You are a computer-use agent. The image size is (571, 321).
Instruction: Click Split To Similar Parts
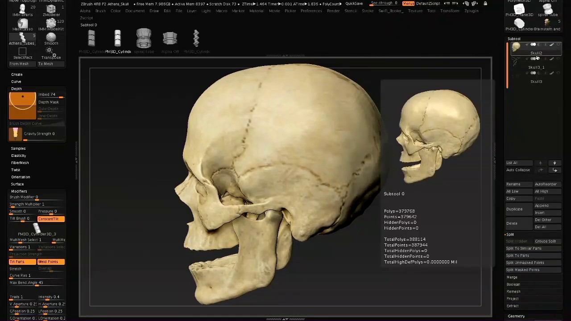pos(533,248)
